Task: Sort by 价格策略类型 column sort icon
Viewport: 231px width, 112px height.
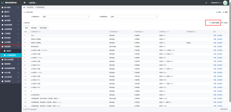Action: pos(143,32)
